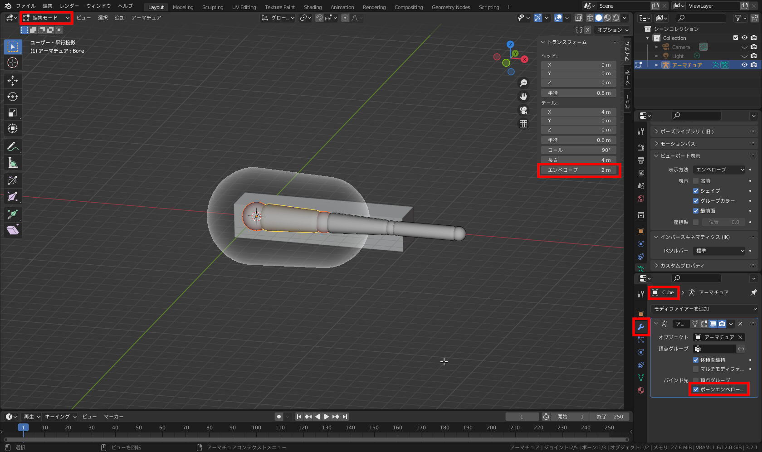The width and height of the screenshot is (762, 452).
Task: Disable the ボーンエンベロープ checkbox
Action: click(696, 389)
